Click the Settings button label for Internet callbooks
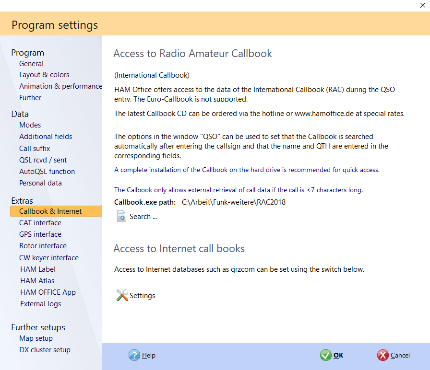Image resolution: width=430 pixels, height=370 pixels. coord(143,296)
